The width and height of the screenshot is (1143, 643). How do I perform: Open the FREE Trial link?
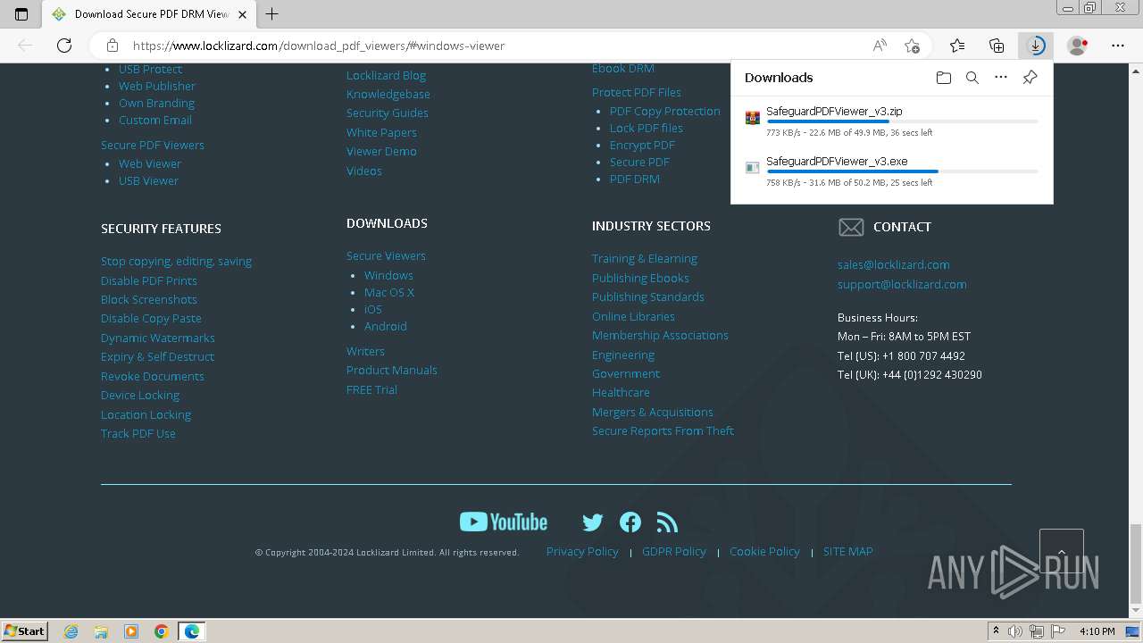pyautogui.click(x=371, y=389)
